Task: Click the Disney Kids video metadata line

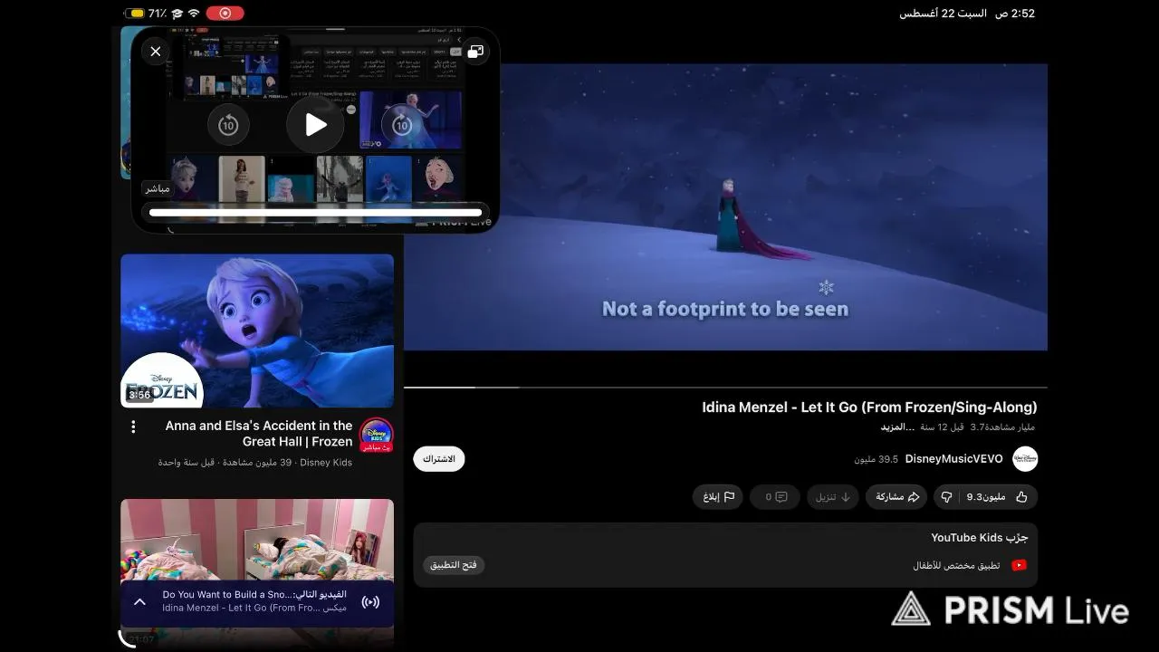Action: click(x=255, y=463)
